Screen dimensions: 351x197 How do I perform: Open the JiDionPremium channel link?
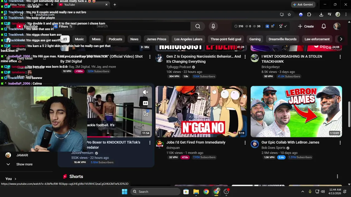tap(82, 153)
